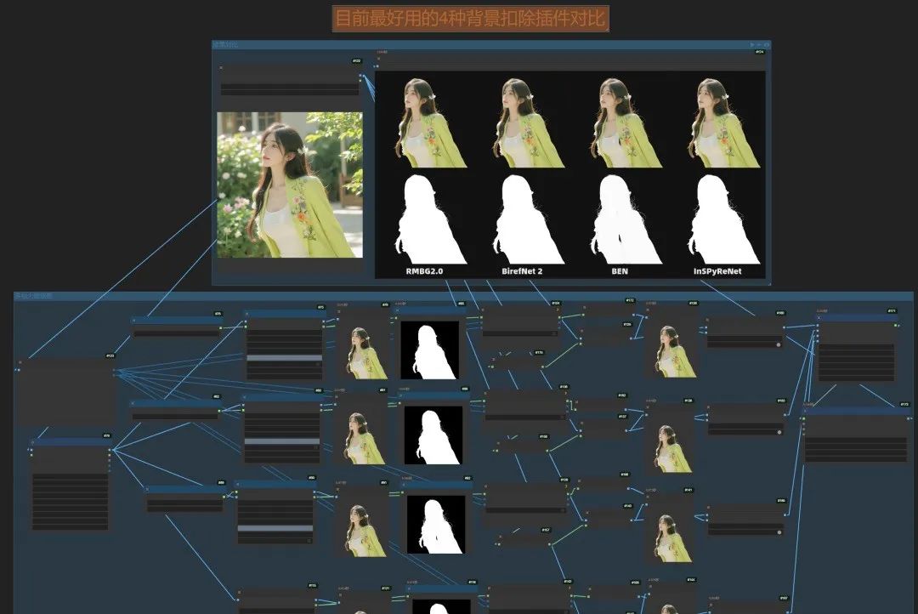The height and width of the screenshot is (614, 918).
Task: Open the highlighted grey widget row in node #75
Action: point(285,358)
